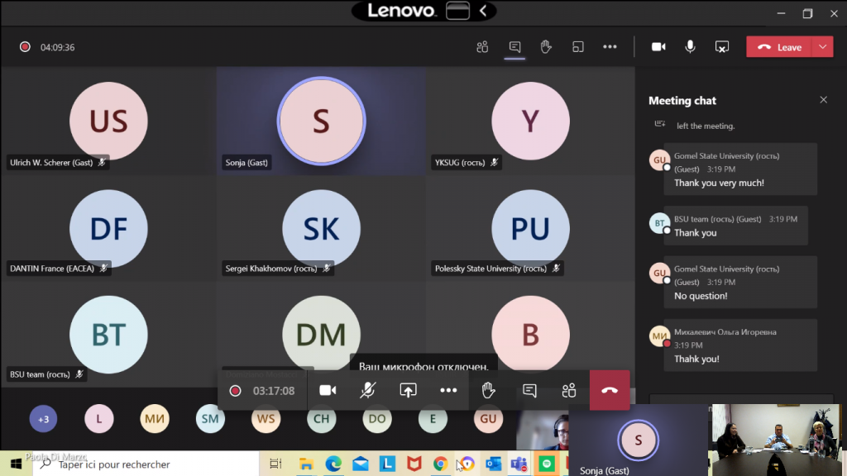Click the share screen icon in floating bar
The height and width of the screenshot is (476, 847).
tap(408, 391)
